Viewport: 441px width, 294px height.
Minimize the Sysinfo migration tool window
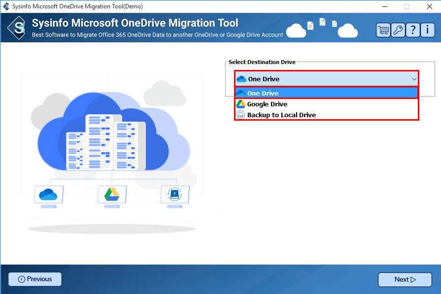tap(385, 6)
